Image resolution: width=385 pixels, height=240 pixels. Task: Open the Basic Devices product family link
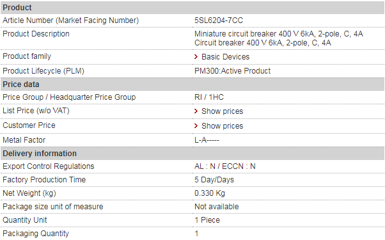point(225,57)
